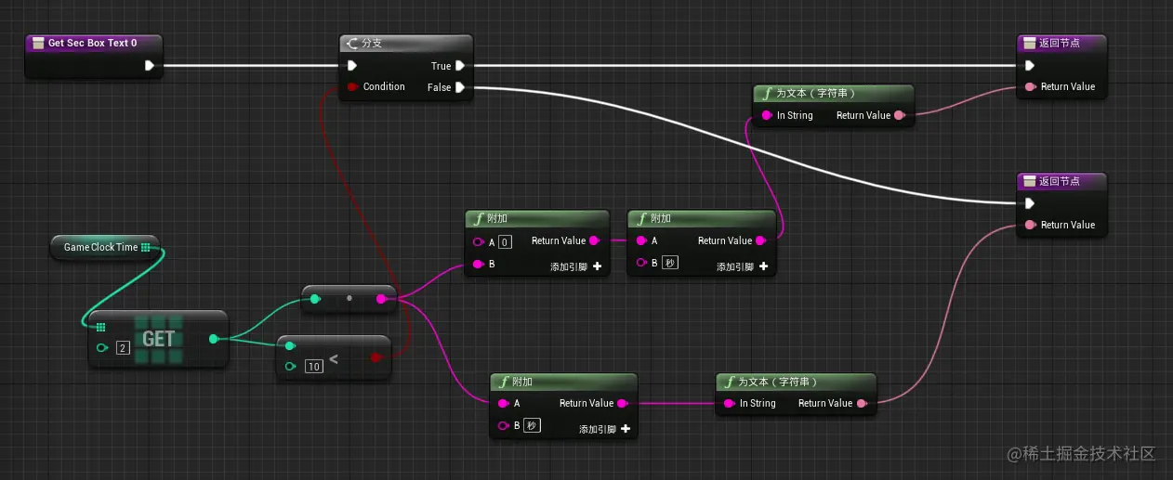The width and height of the screenshot is (1173, 480).
Task: Click 添加引脚 on 附加 node feeding lower 为文本
Action: coord(605,429)
